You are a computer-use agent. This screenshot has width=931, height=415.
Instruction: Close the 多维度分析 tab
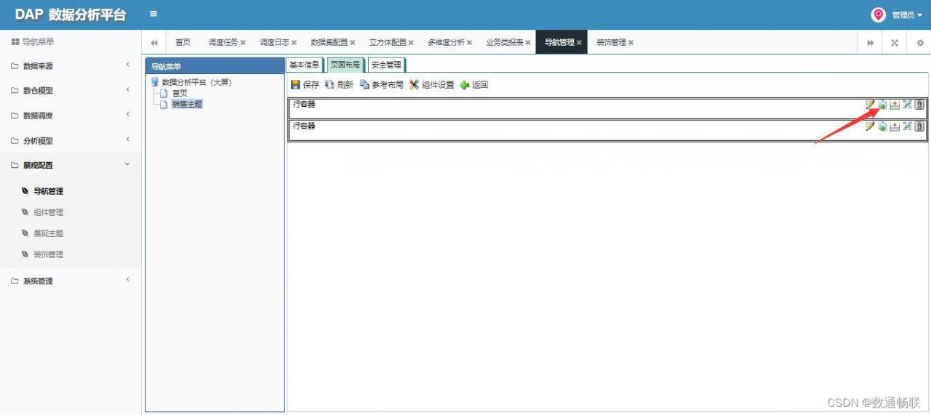[470, 43]
